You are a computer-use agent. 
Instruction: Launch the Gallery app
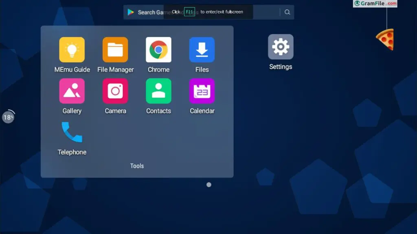(72, 91)
